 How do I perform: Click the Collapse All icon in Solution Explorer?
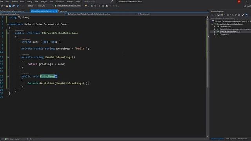[236, 15]
